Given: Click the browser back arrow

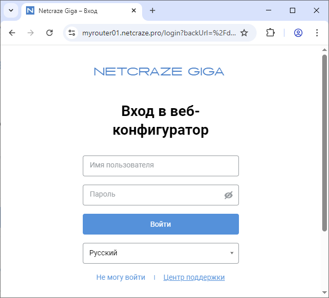Looking at the screenshot, I should pos(12,33).
